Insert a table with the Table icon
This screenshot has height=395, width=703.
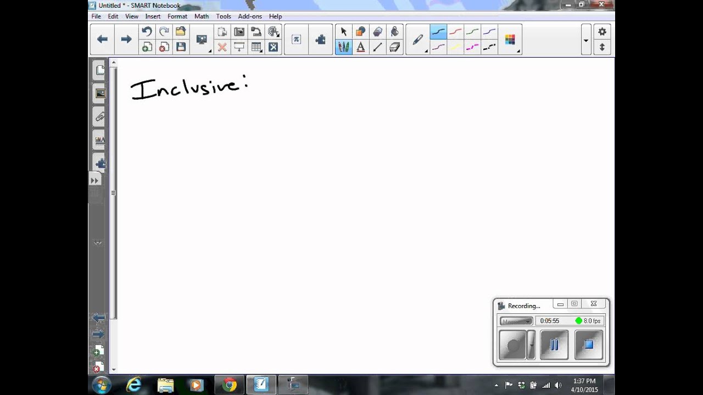pos(256,48)
